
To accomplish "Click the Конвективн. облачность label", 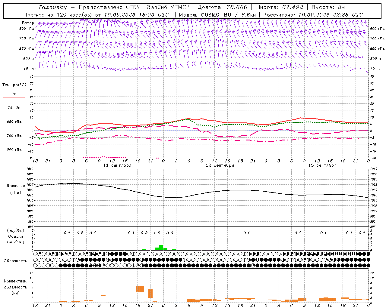I will [x=15, y=287].
